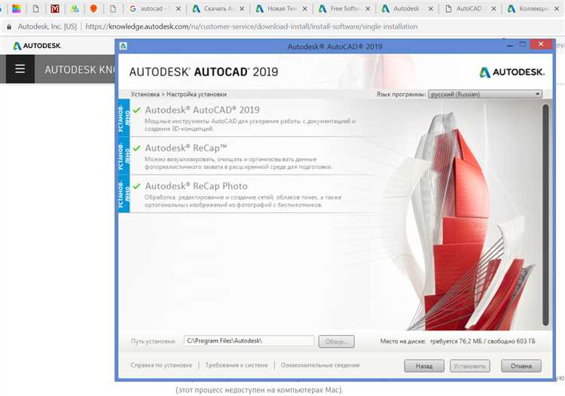Expand the Autodesk AutoCAD 2019 side strip

click(x=123, y=117)
